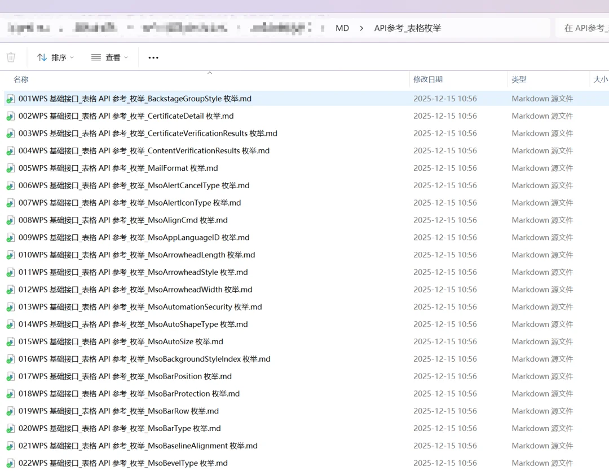Open the three-dots more options menu

pos(153,57)
